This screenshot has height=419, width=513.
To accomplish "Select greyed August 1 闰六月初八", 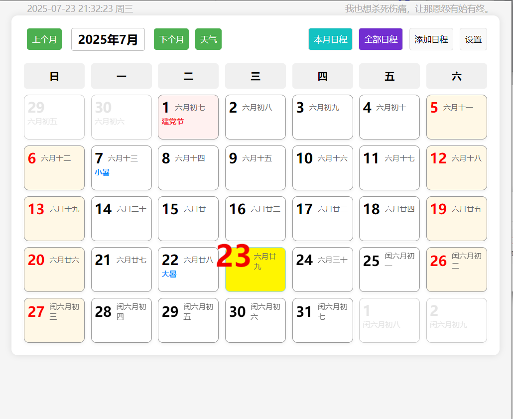I will click(x=389, y=320).
